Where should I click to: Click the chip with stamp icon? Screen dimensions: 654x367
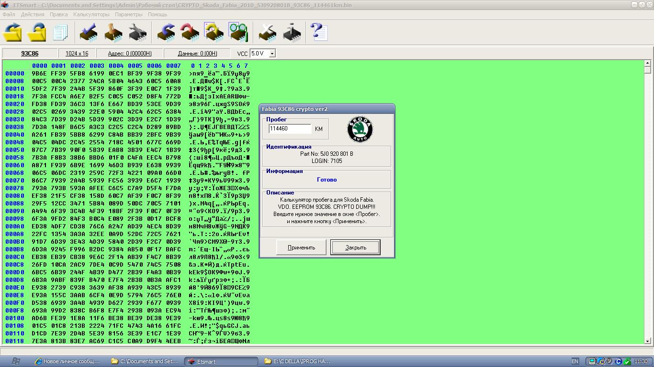(113, 32)
